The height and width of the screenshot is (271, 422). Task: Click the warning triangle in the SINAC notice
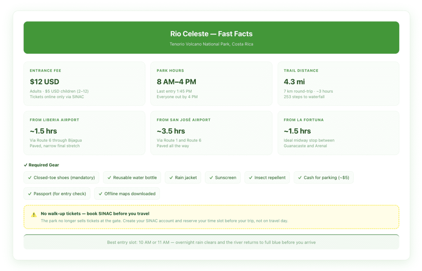pyautogui.click(x=33, y=214)
